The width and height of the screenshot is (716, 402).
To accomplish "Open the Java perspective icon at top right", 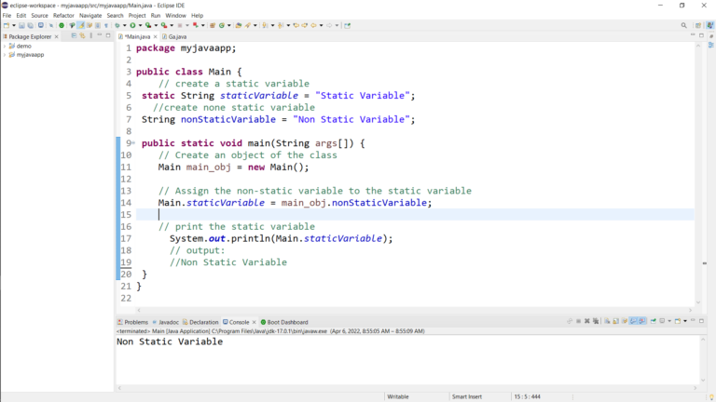I will (709, 25).
